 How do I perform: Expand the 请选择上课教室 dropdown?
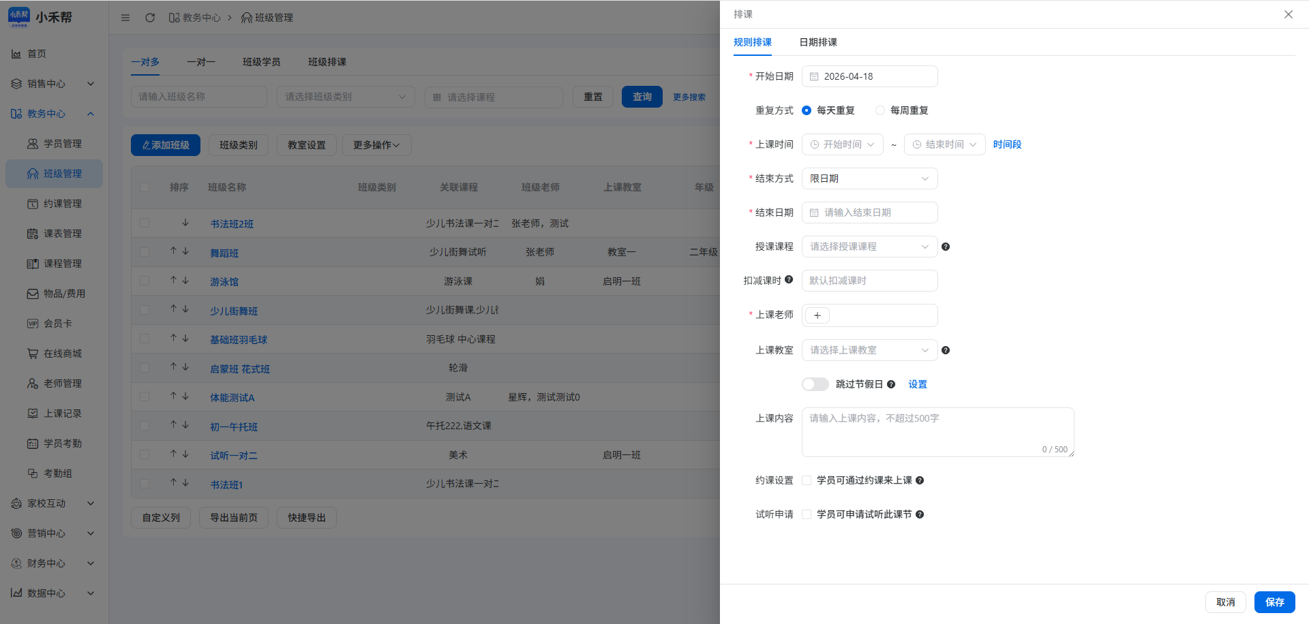point(869,350)
